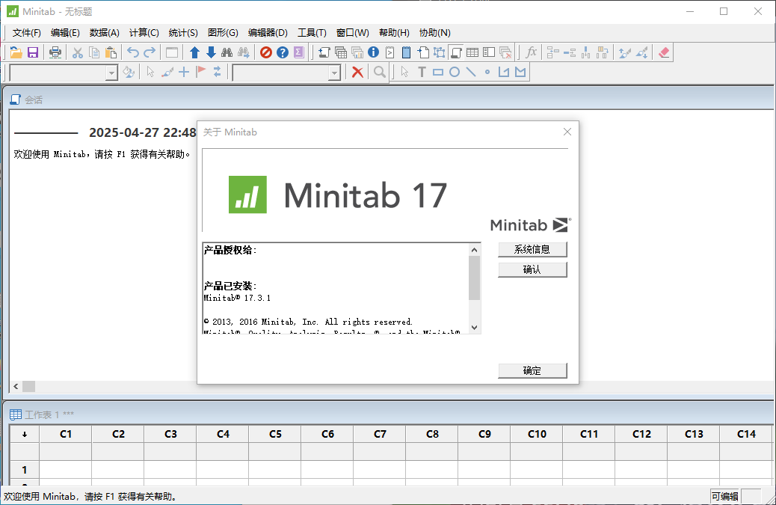
Task: Open the Project Manager icon
Action: 489,52
